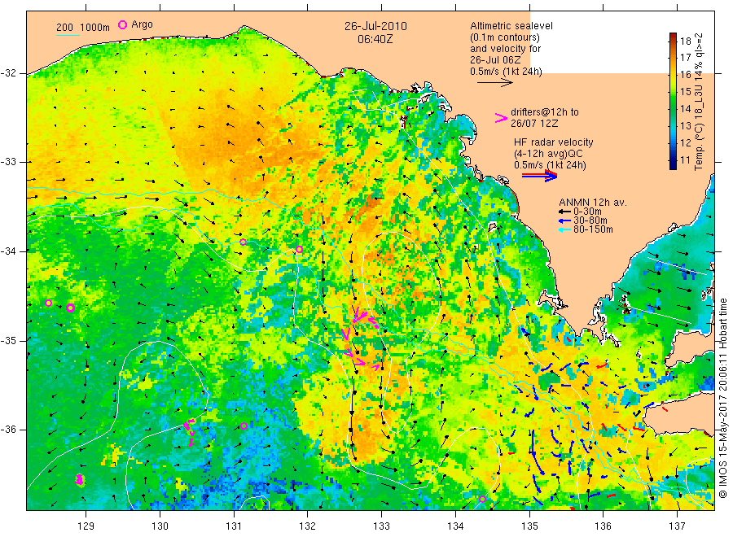Click the 13 value on the color bar
The width and height of the screenshot is (733, 537).
click(x=685, y=125)
